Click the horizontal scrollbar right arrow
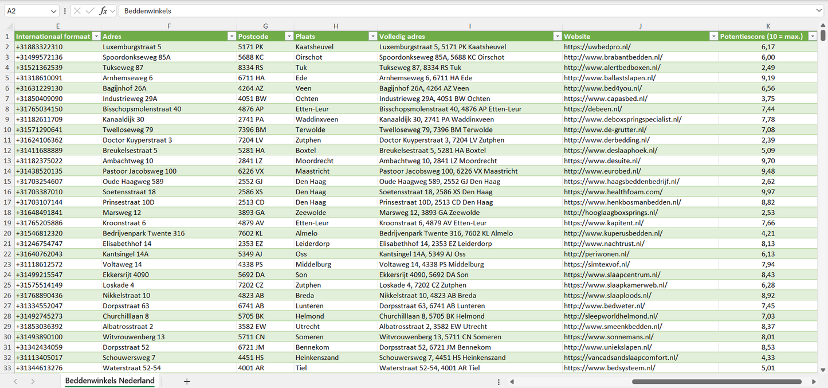This screenshot has width=828, height=388. click(814, 382)
